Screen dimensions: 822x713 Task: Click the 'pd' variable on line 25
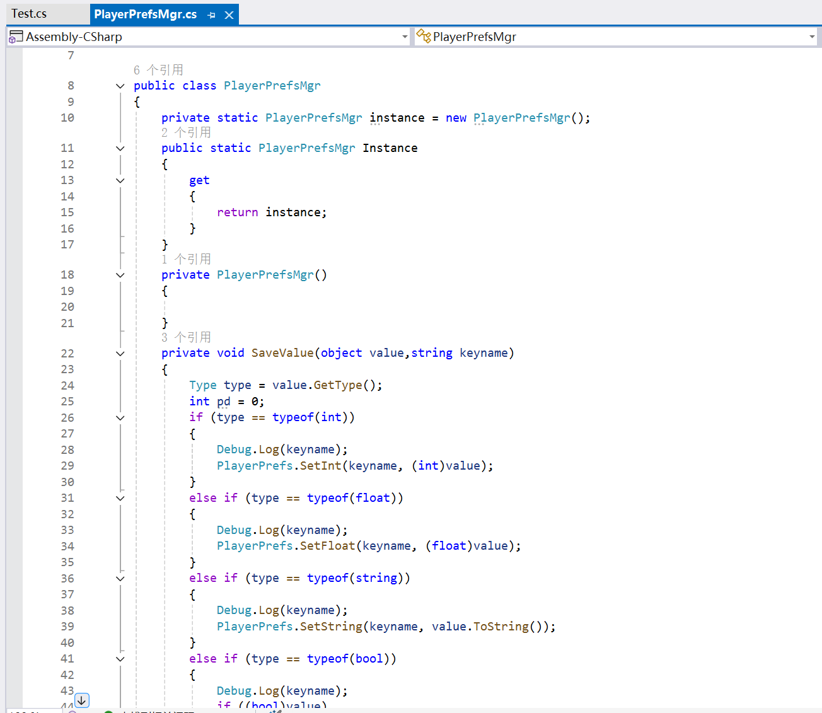(x=224, y=402)
